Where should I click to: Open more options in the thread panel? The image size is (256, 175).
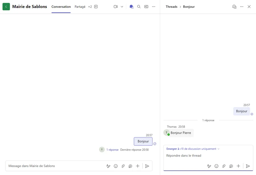(x=241, y=7)
